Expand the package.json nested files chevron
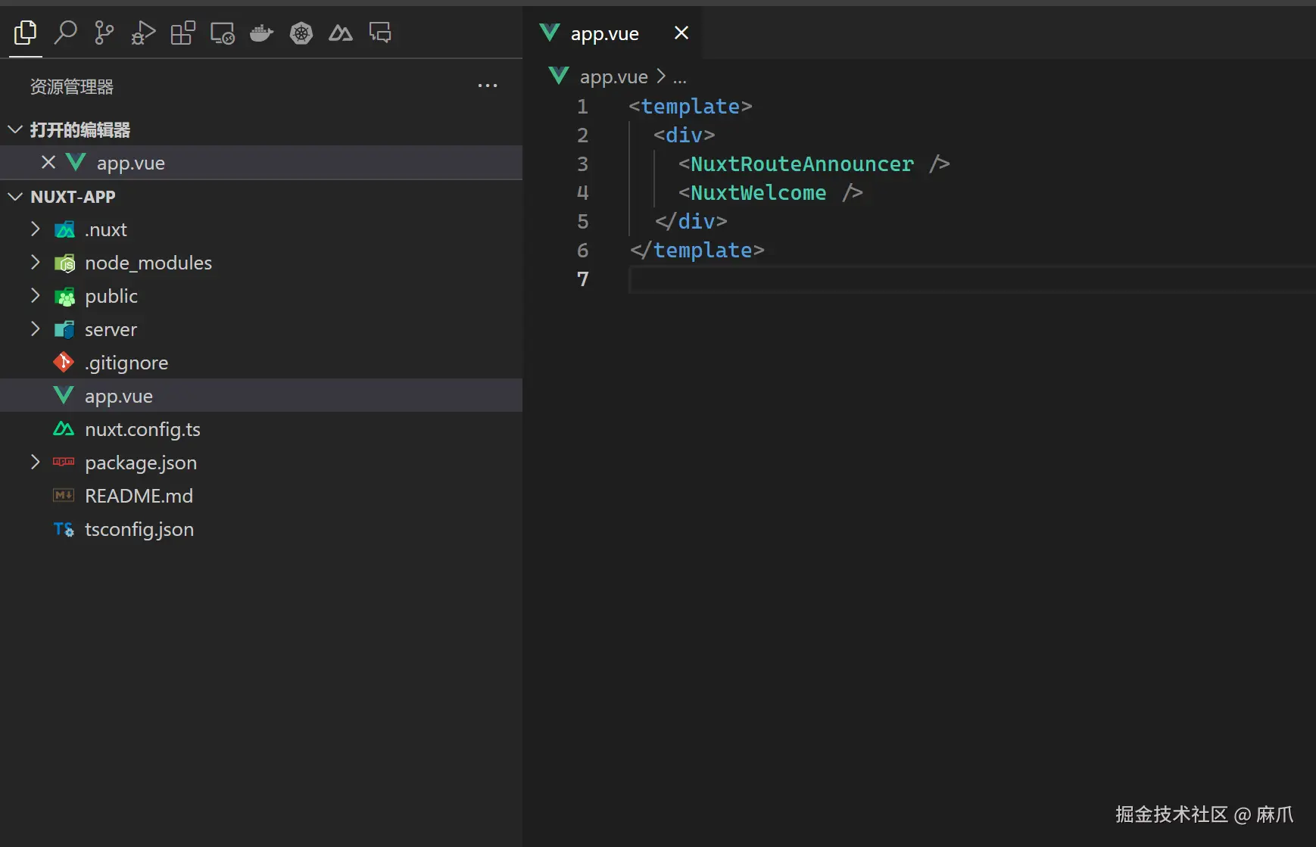 point(35,462)
